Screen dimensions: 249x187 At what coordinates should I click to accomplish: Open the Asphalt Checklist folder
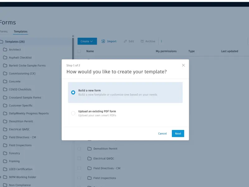(20, 57)
